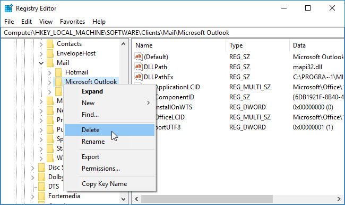Click the Fortemedia folder icon
This screenshot has width=345, height=205.
pos(41,196)
